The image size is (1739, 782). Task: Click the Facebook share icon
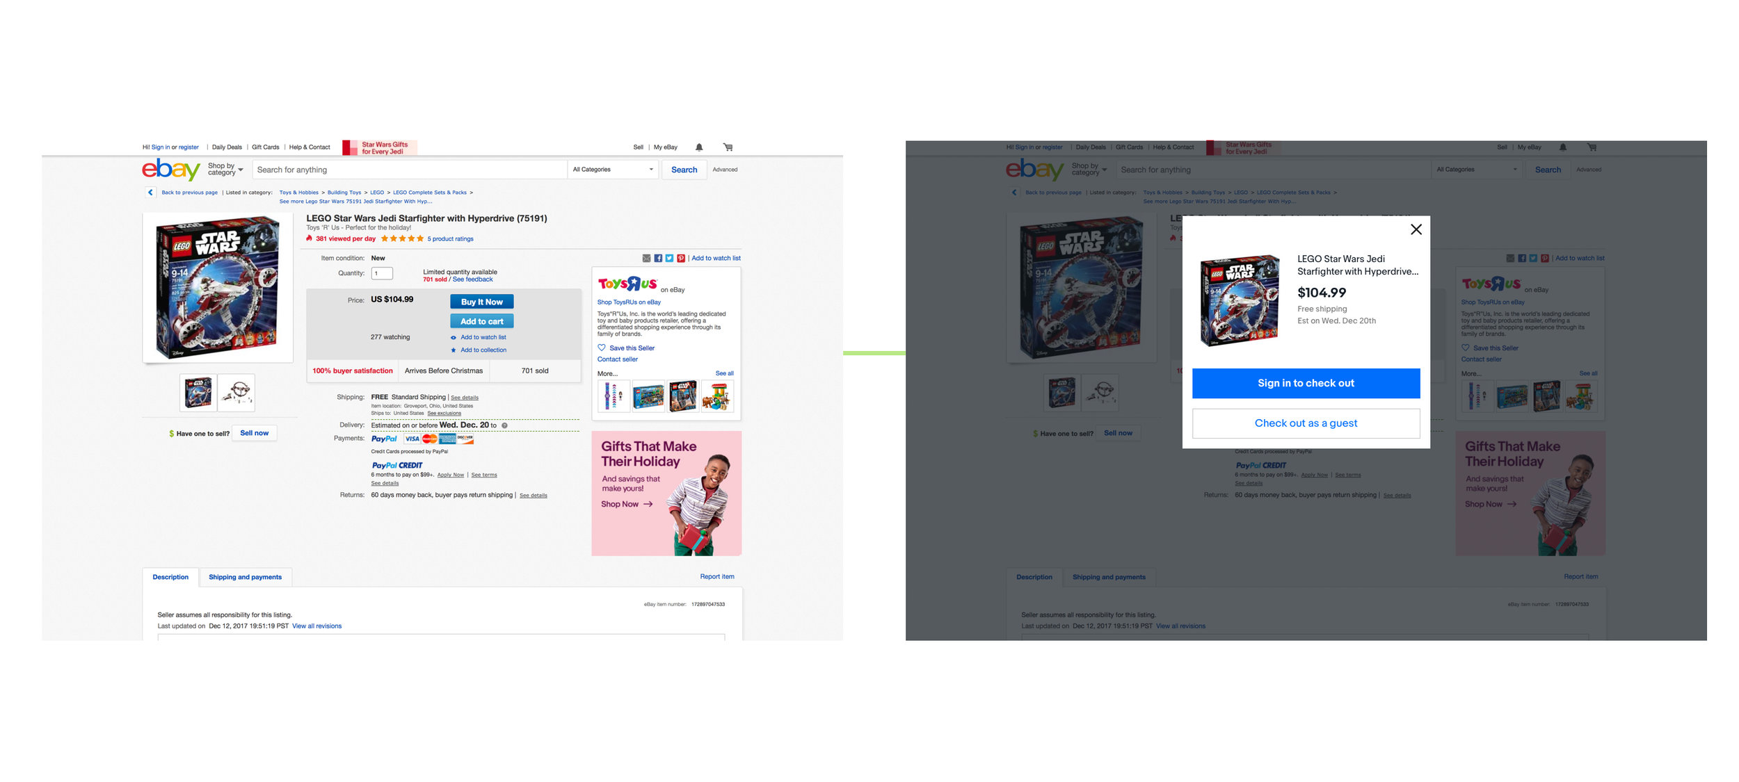coord(655,257)
